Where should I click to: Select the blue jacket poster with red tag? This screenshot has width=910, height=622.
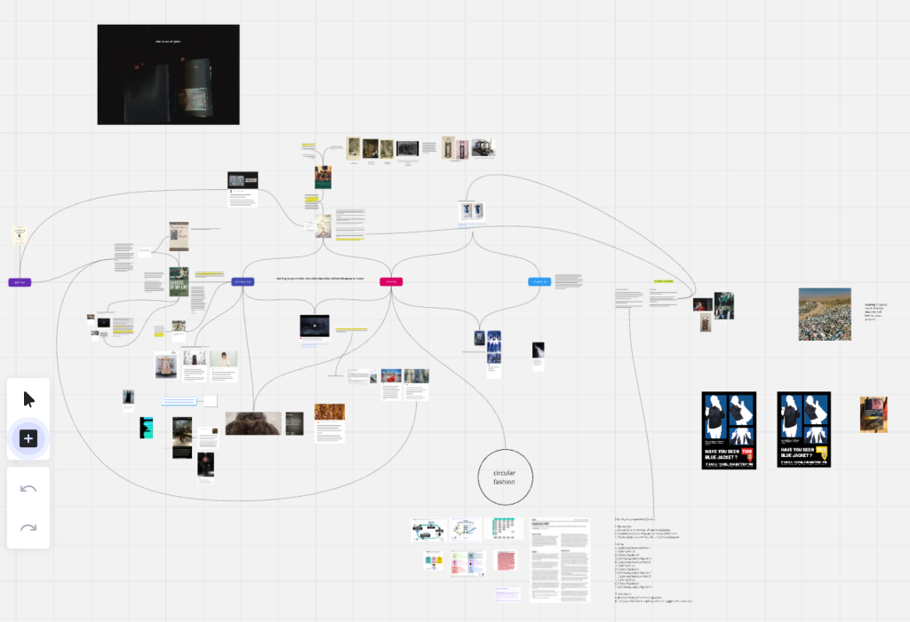click(x=729, y=430)
